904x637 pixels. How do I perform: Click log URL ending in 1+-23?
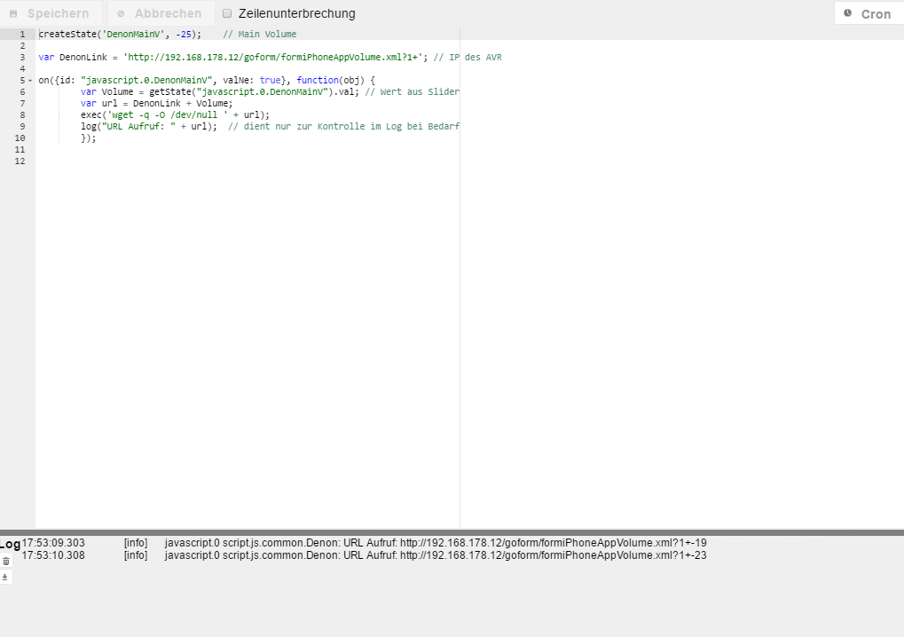point(554,555)
